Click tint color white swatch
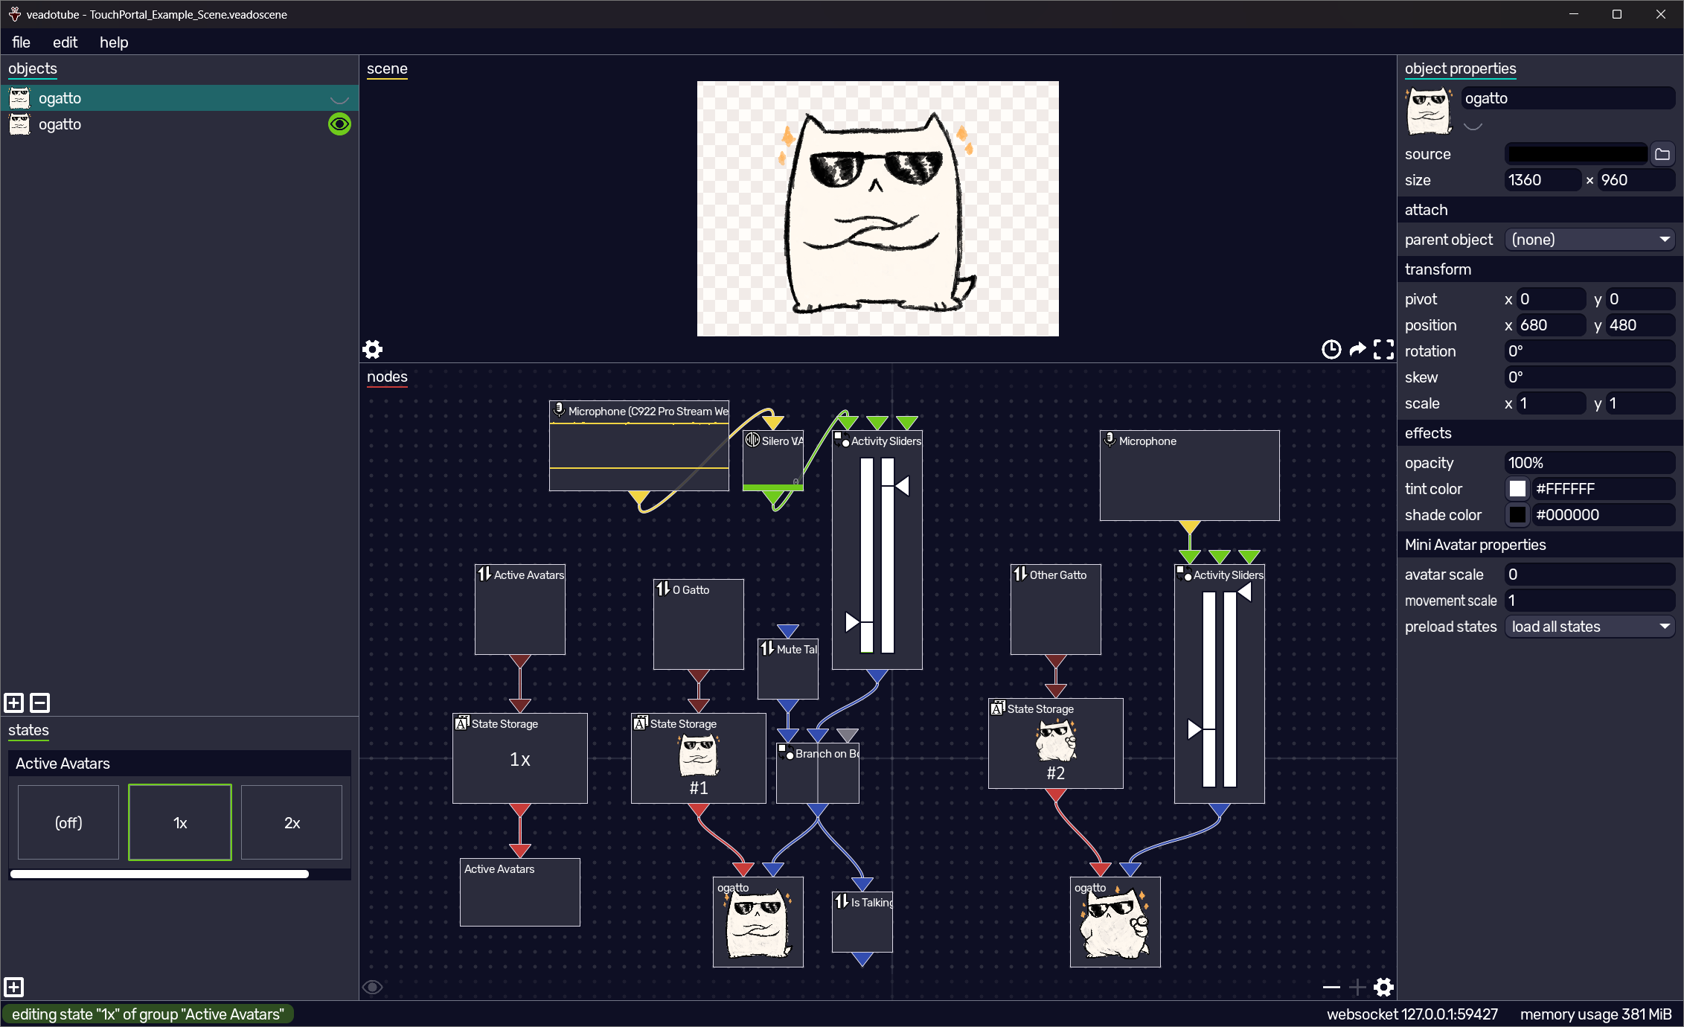1684x1027 pixels. 1517,489
